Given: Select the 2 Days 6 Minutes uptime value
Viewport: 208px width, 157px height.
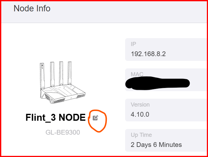Looking at the screenshot, I should (156, 145).
